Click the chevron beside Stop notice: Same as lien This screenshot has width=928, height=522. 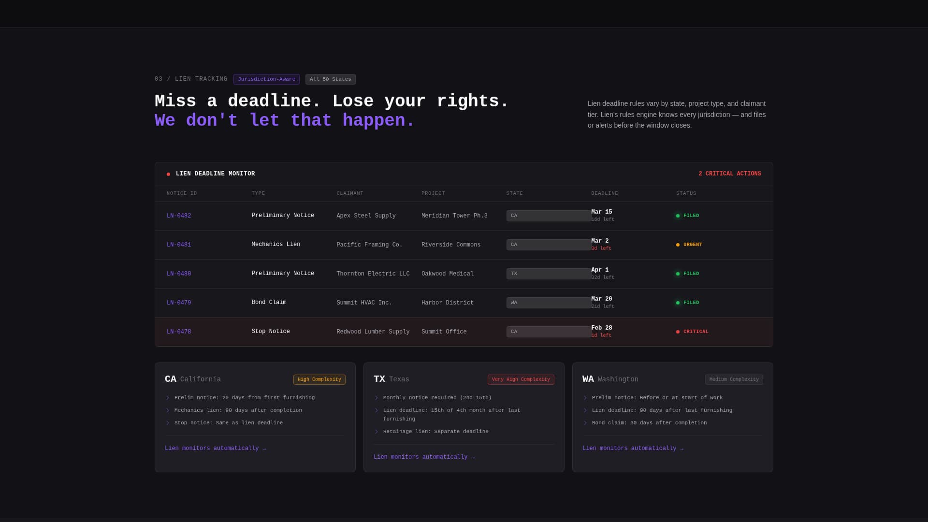point(168,423)
